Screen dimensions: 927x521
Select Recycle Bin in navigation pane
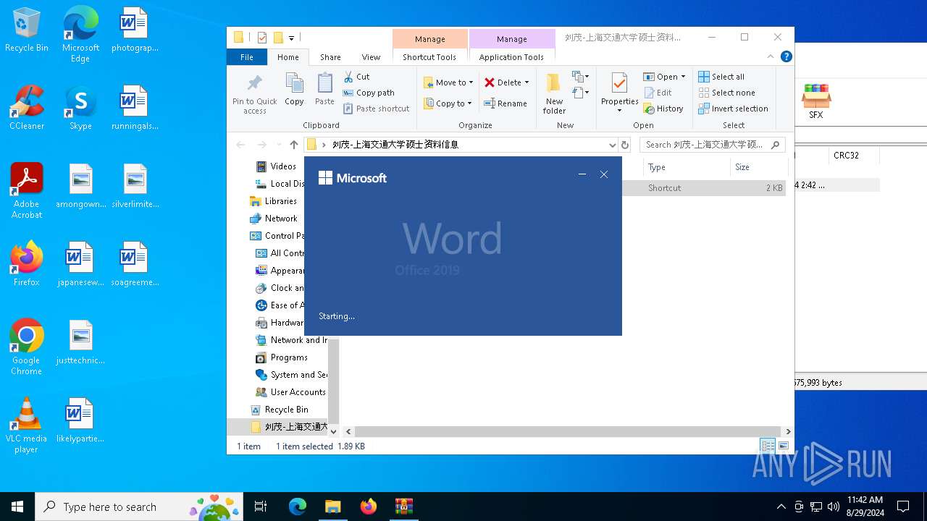pyautogui.click(x=286, y=410)
